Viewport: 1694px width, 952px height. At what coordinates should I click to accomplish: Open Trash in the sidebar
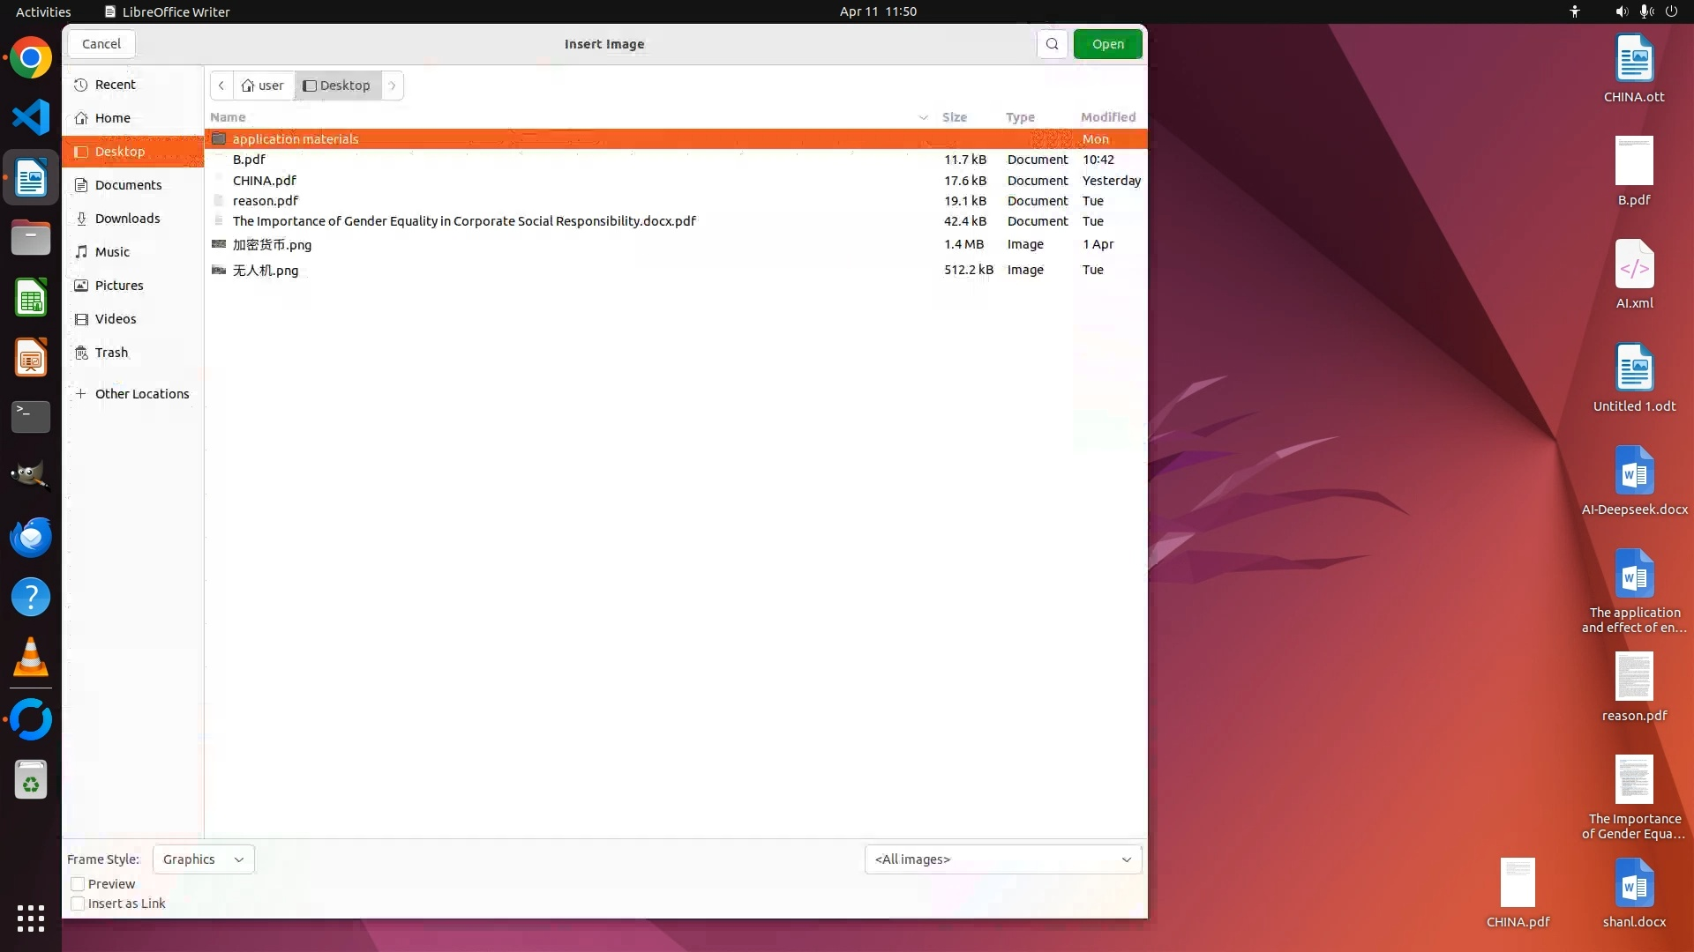coord(111,353)
